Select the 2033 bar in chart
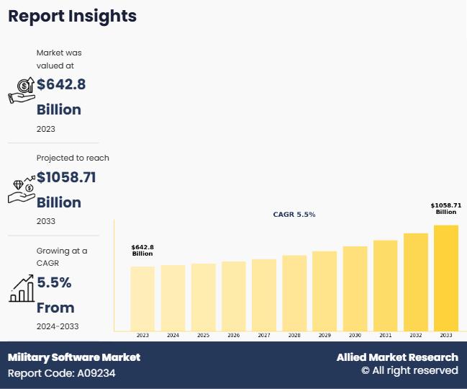This screenshot has width=467, height=389. tap(446, 278)
